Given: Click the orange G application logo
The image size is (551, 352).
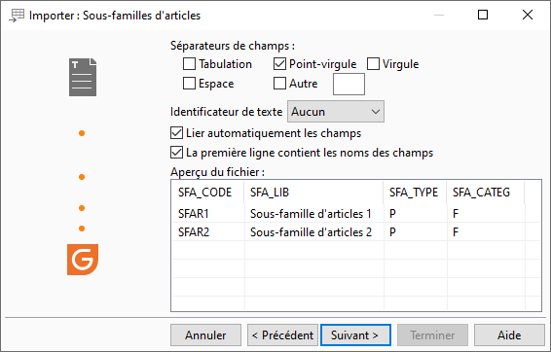Looking at the screenshot, I should tap(83, 260).
